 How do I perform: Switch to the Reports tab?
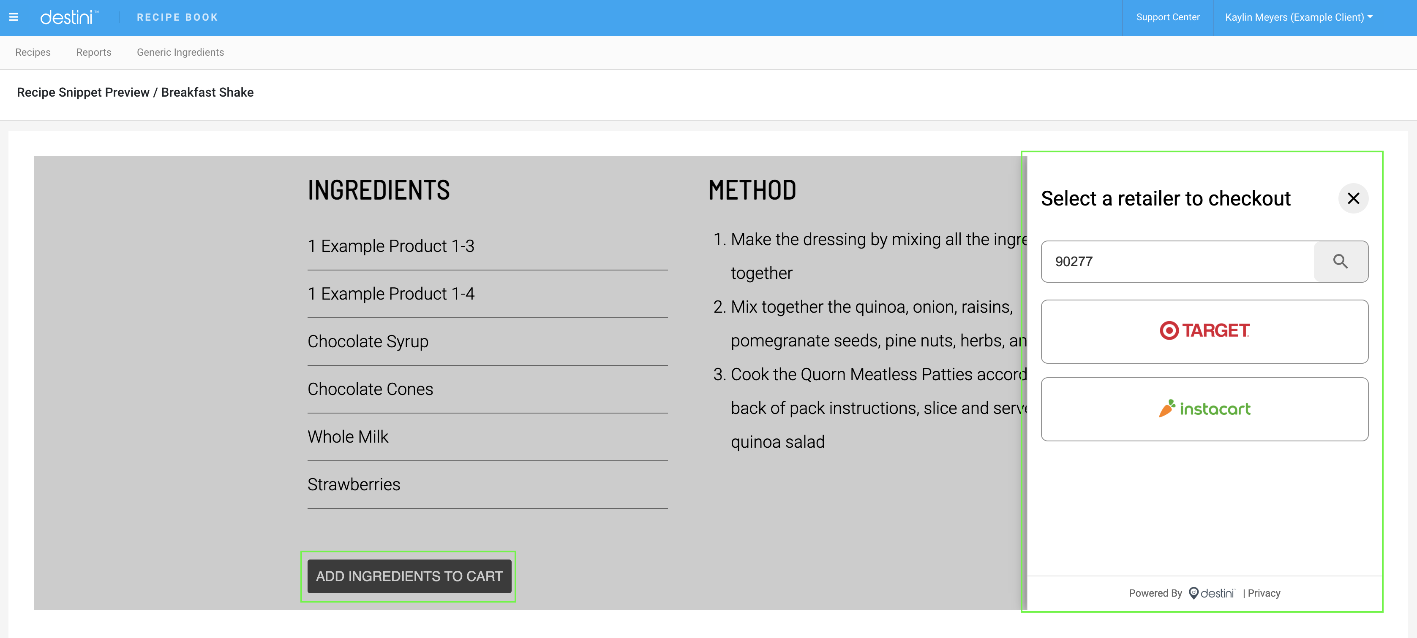93,52
